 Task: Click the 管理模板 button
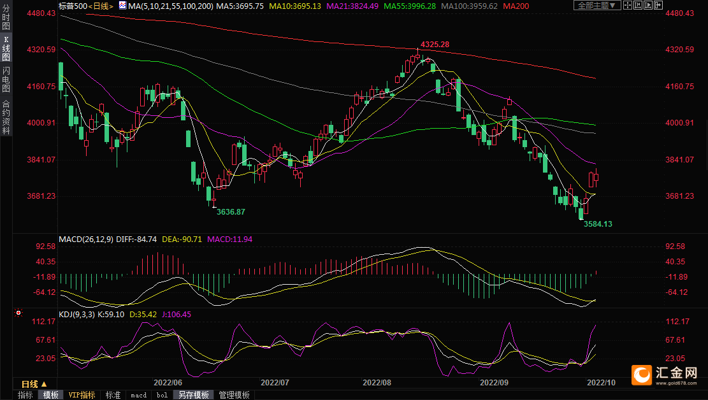click(234, 395)
